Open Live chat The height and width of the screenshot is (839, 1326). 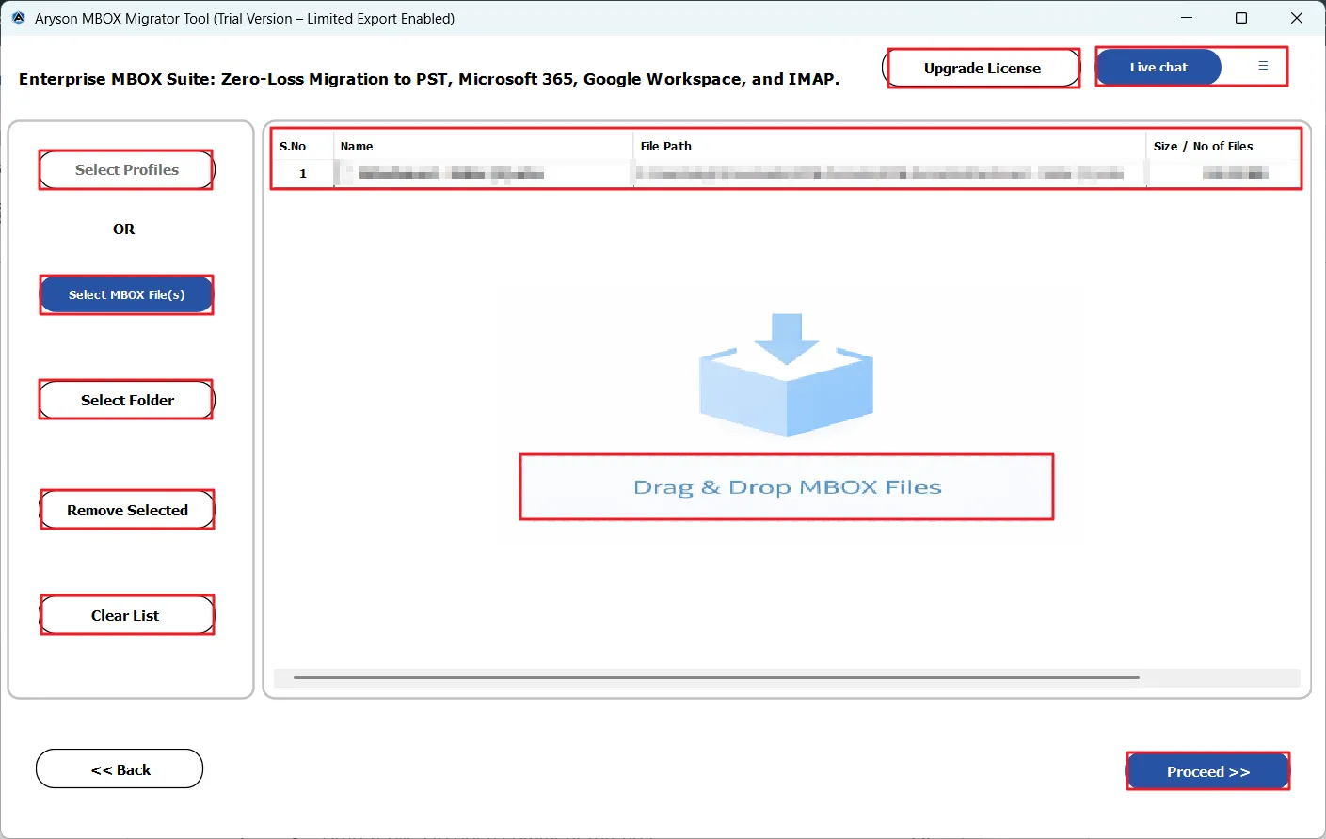click(1158, 67)
